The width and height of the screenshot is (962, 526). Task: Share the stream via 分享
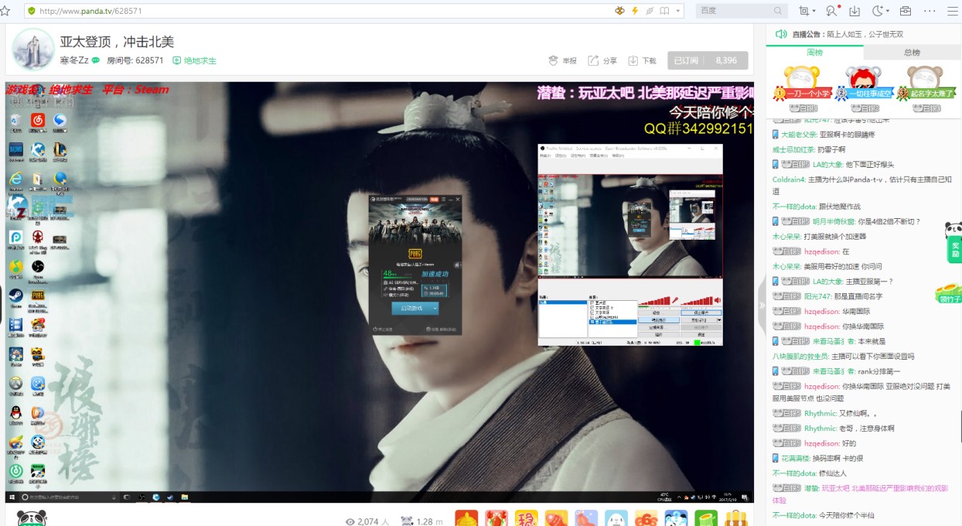(602, 60)
